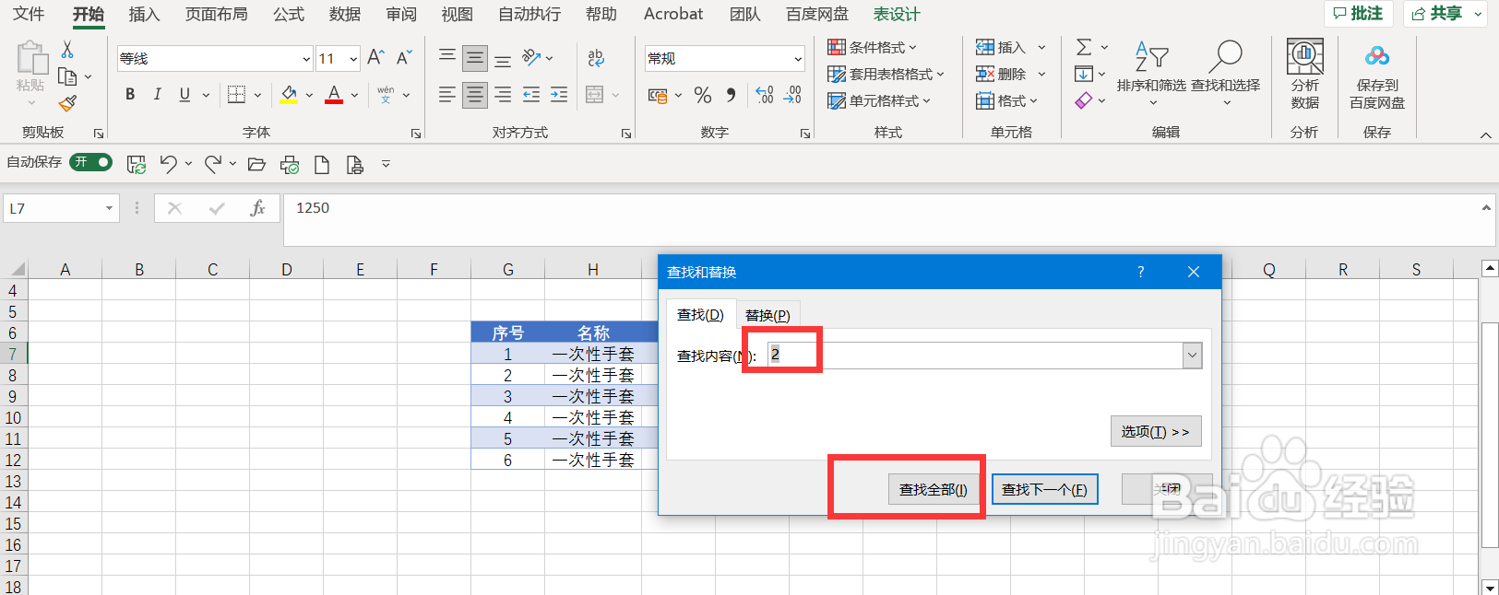Click the Wrap Text icon
The height and width of the screenshot is (595, 1499).
[596, 58]
